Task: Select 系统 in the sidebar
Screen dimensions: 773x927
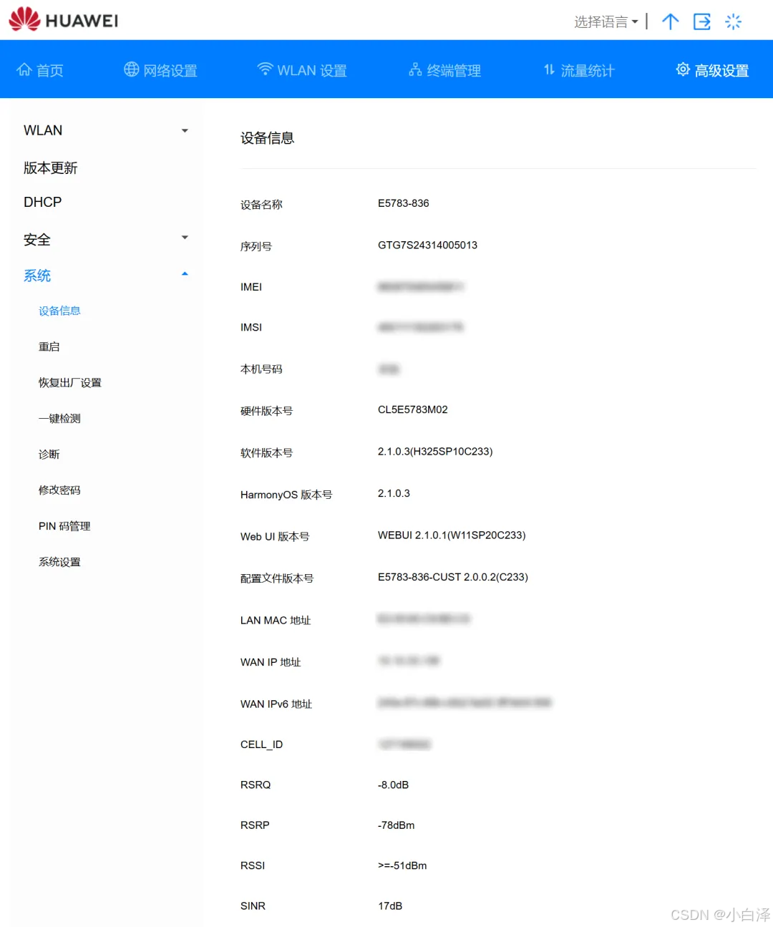Action: (x=37, y=276)
